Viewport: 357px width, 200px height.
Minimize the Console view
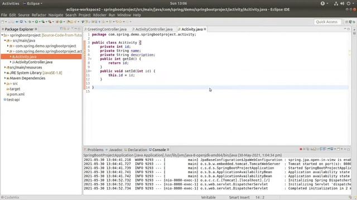point(345,149)
